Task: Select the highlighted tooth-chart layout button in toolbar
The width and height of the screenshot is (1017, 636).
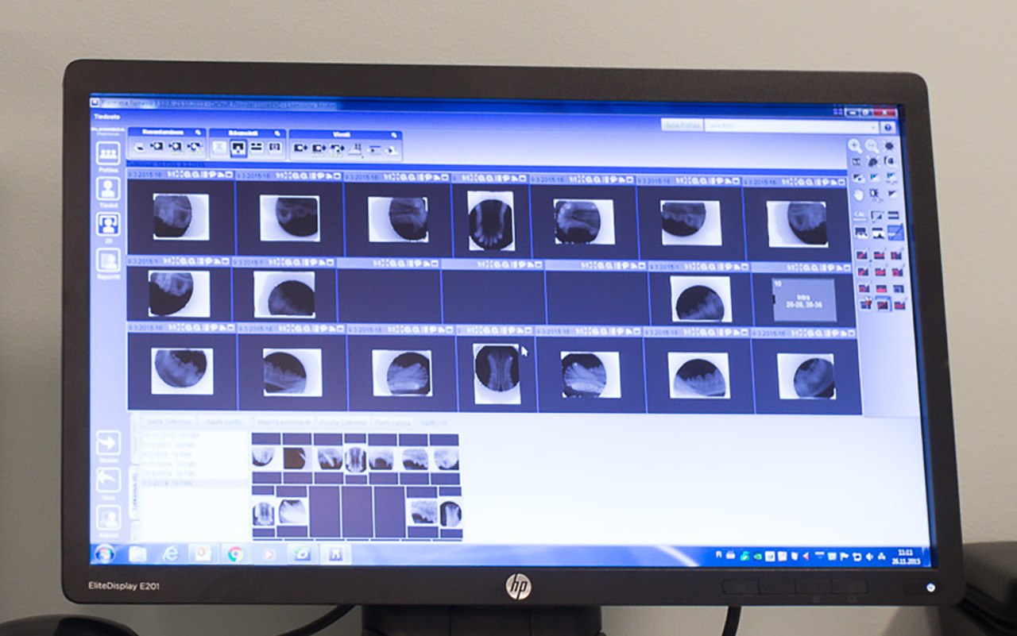Action: point(238,148)
